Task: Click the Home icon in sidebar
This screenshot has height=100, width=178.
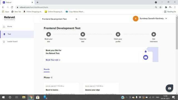Action: coord(4,27)
